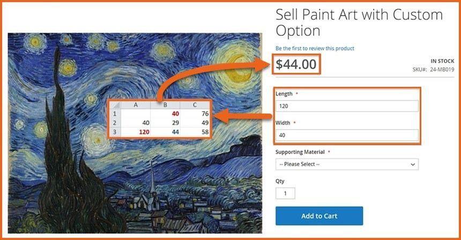Select row 2 header in the spreadsheet
The image size is (461, 240).
(114, 123)
